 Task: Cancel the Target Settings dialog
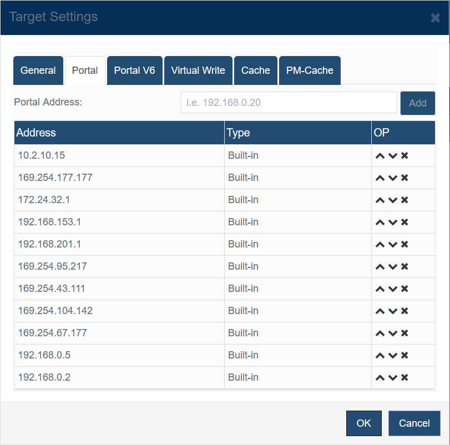(414, 423)
